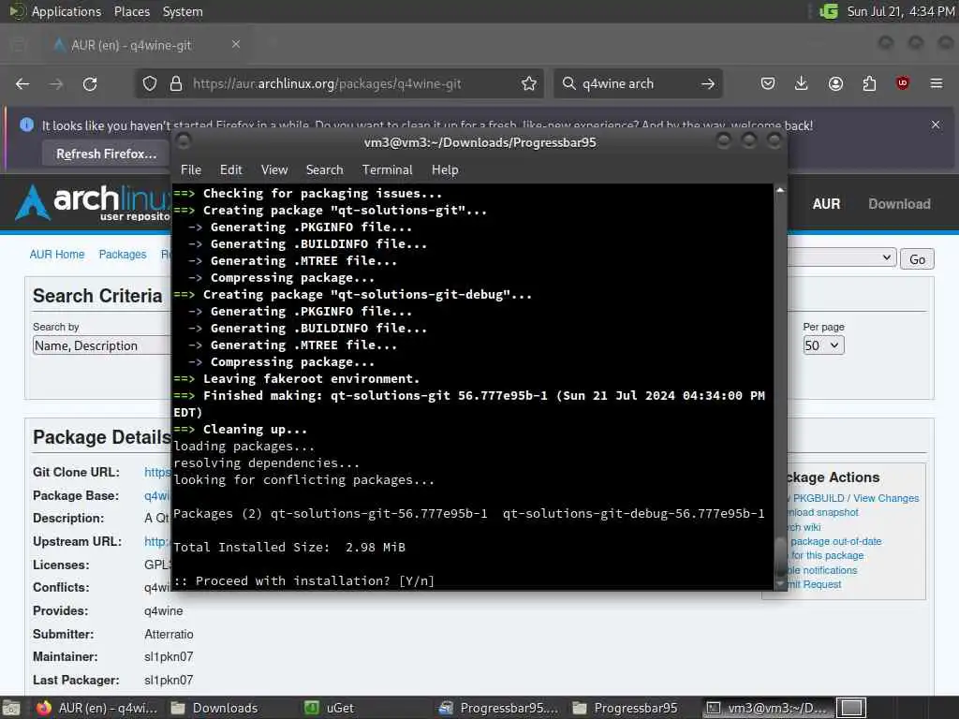
Task: Switch to vm3 terminal taskbar entry
Action: pyautogui.click(x=767, y=708)
